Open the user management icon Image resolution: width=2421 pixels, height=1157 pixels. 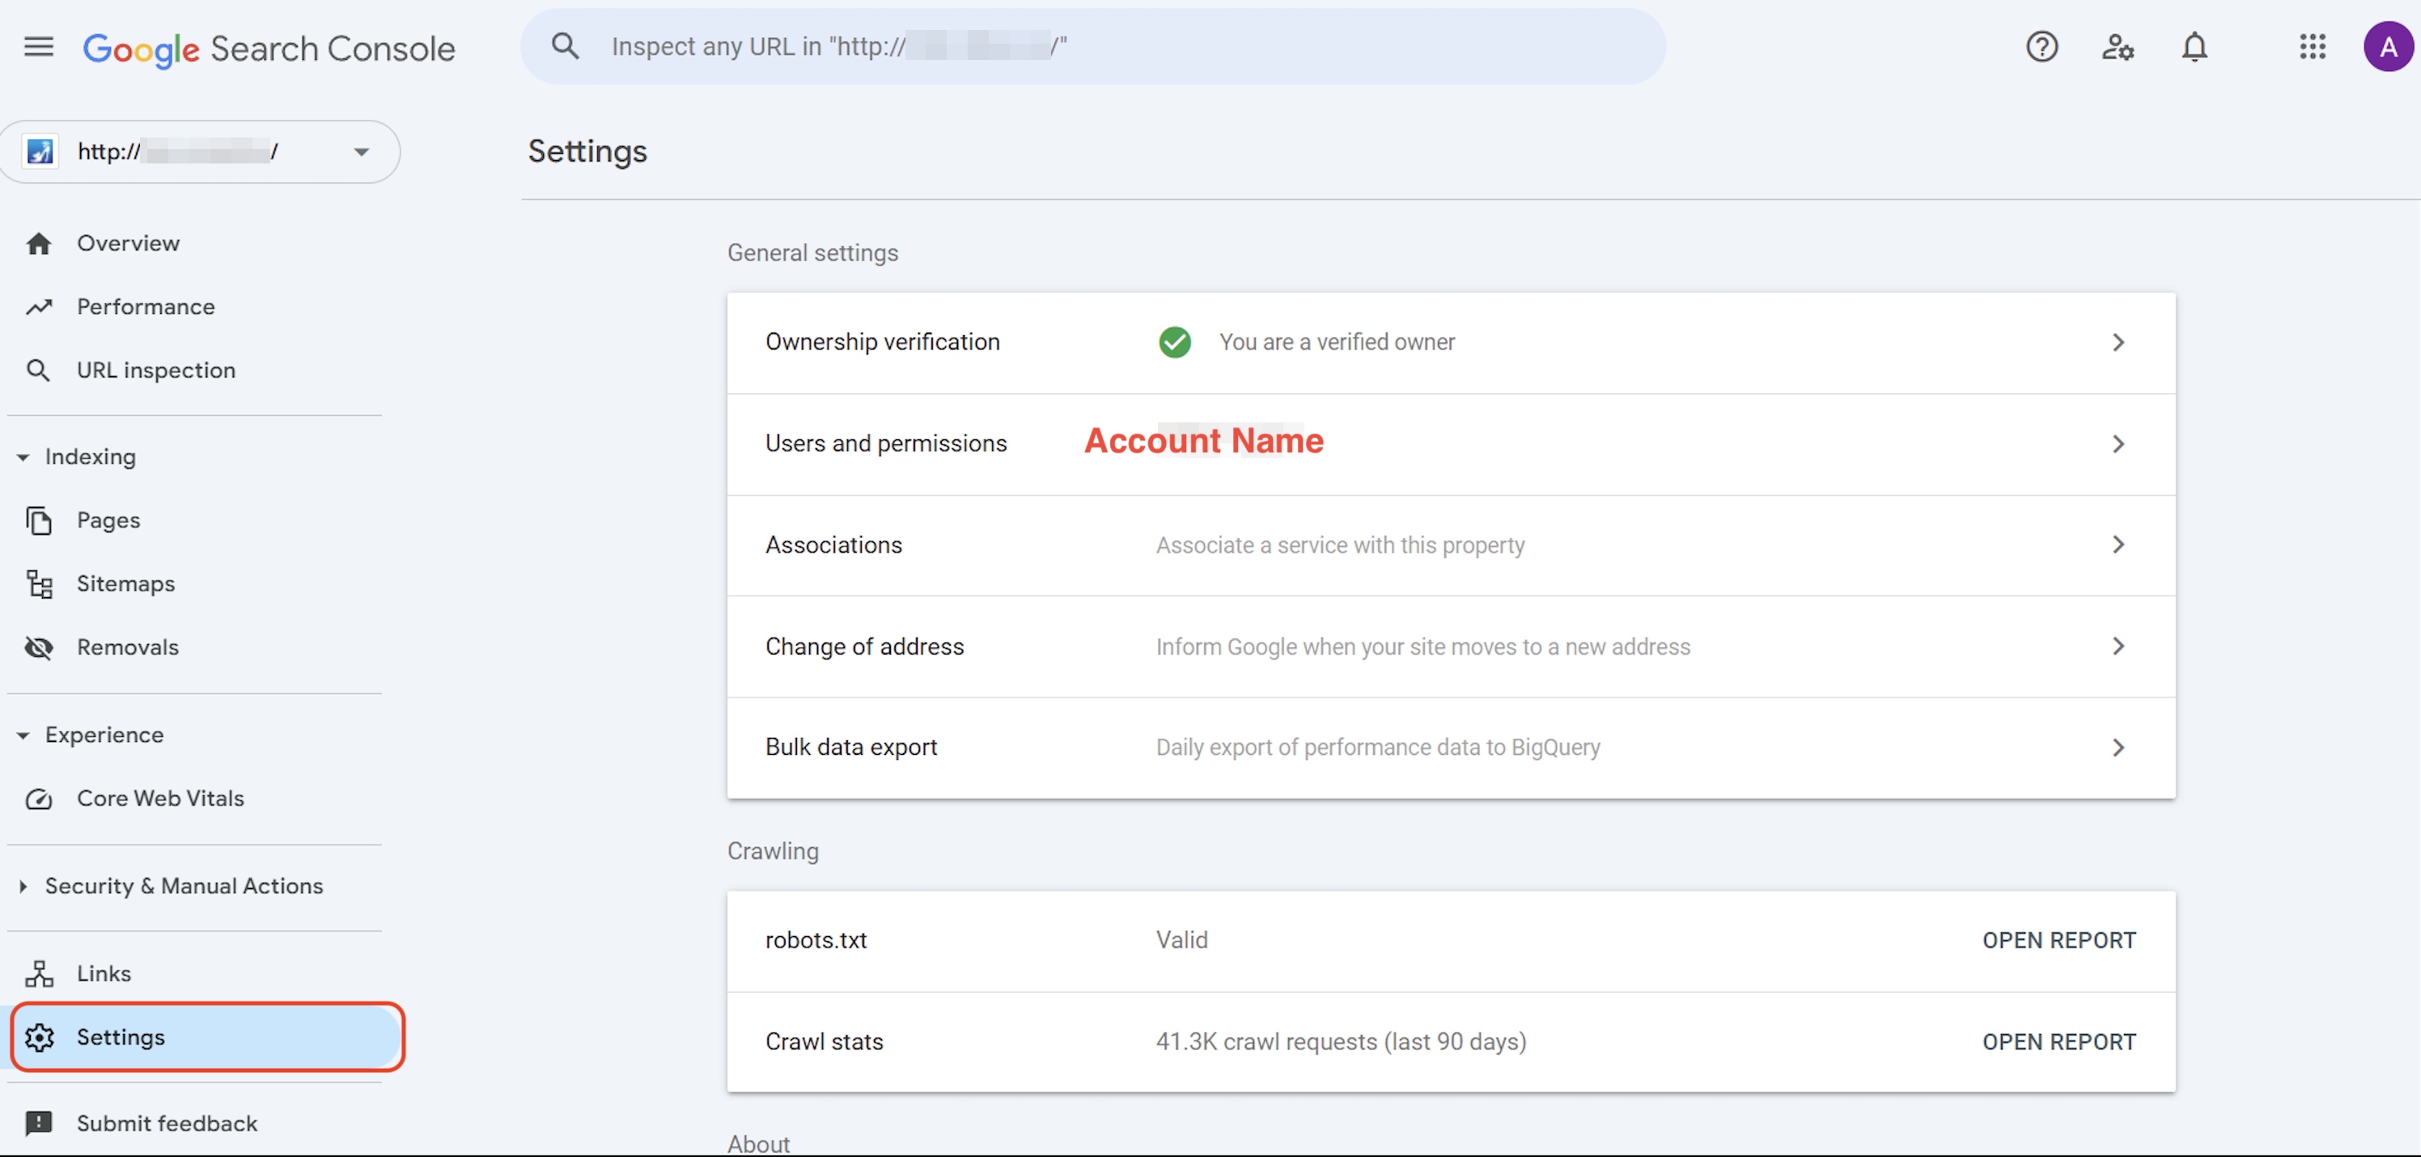(2118, 46)
